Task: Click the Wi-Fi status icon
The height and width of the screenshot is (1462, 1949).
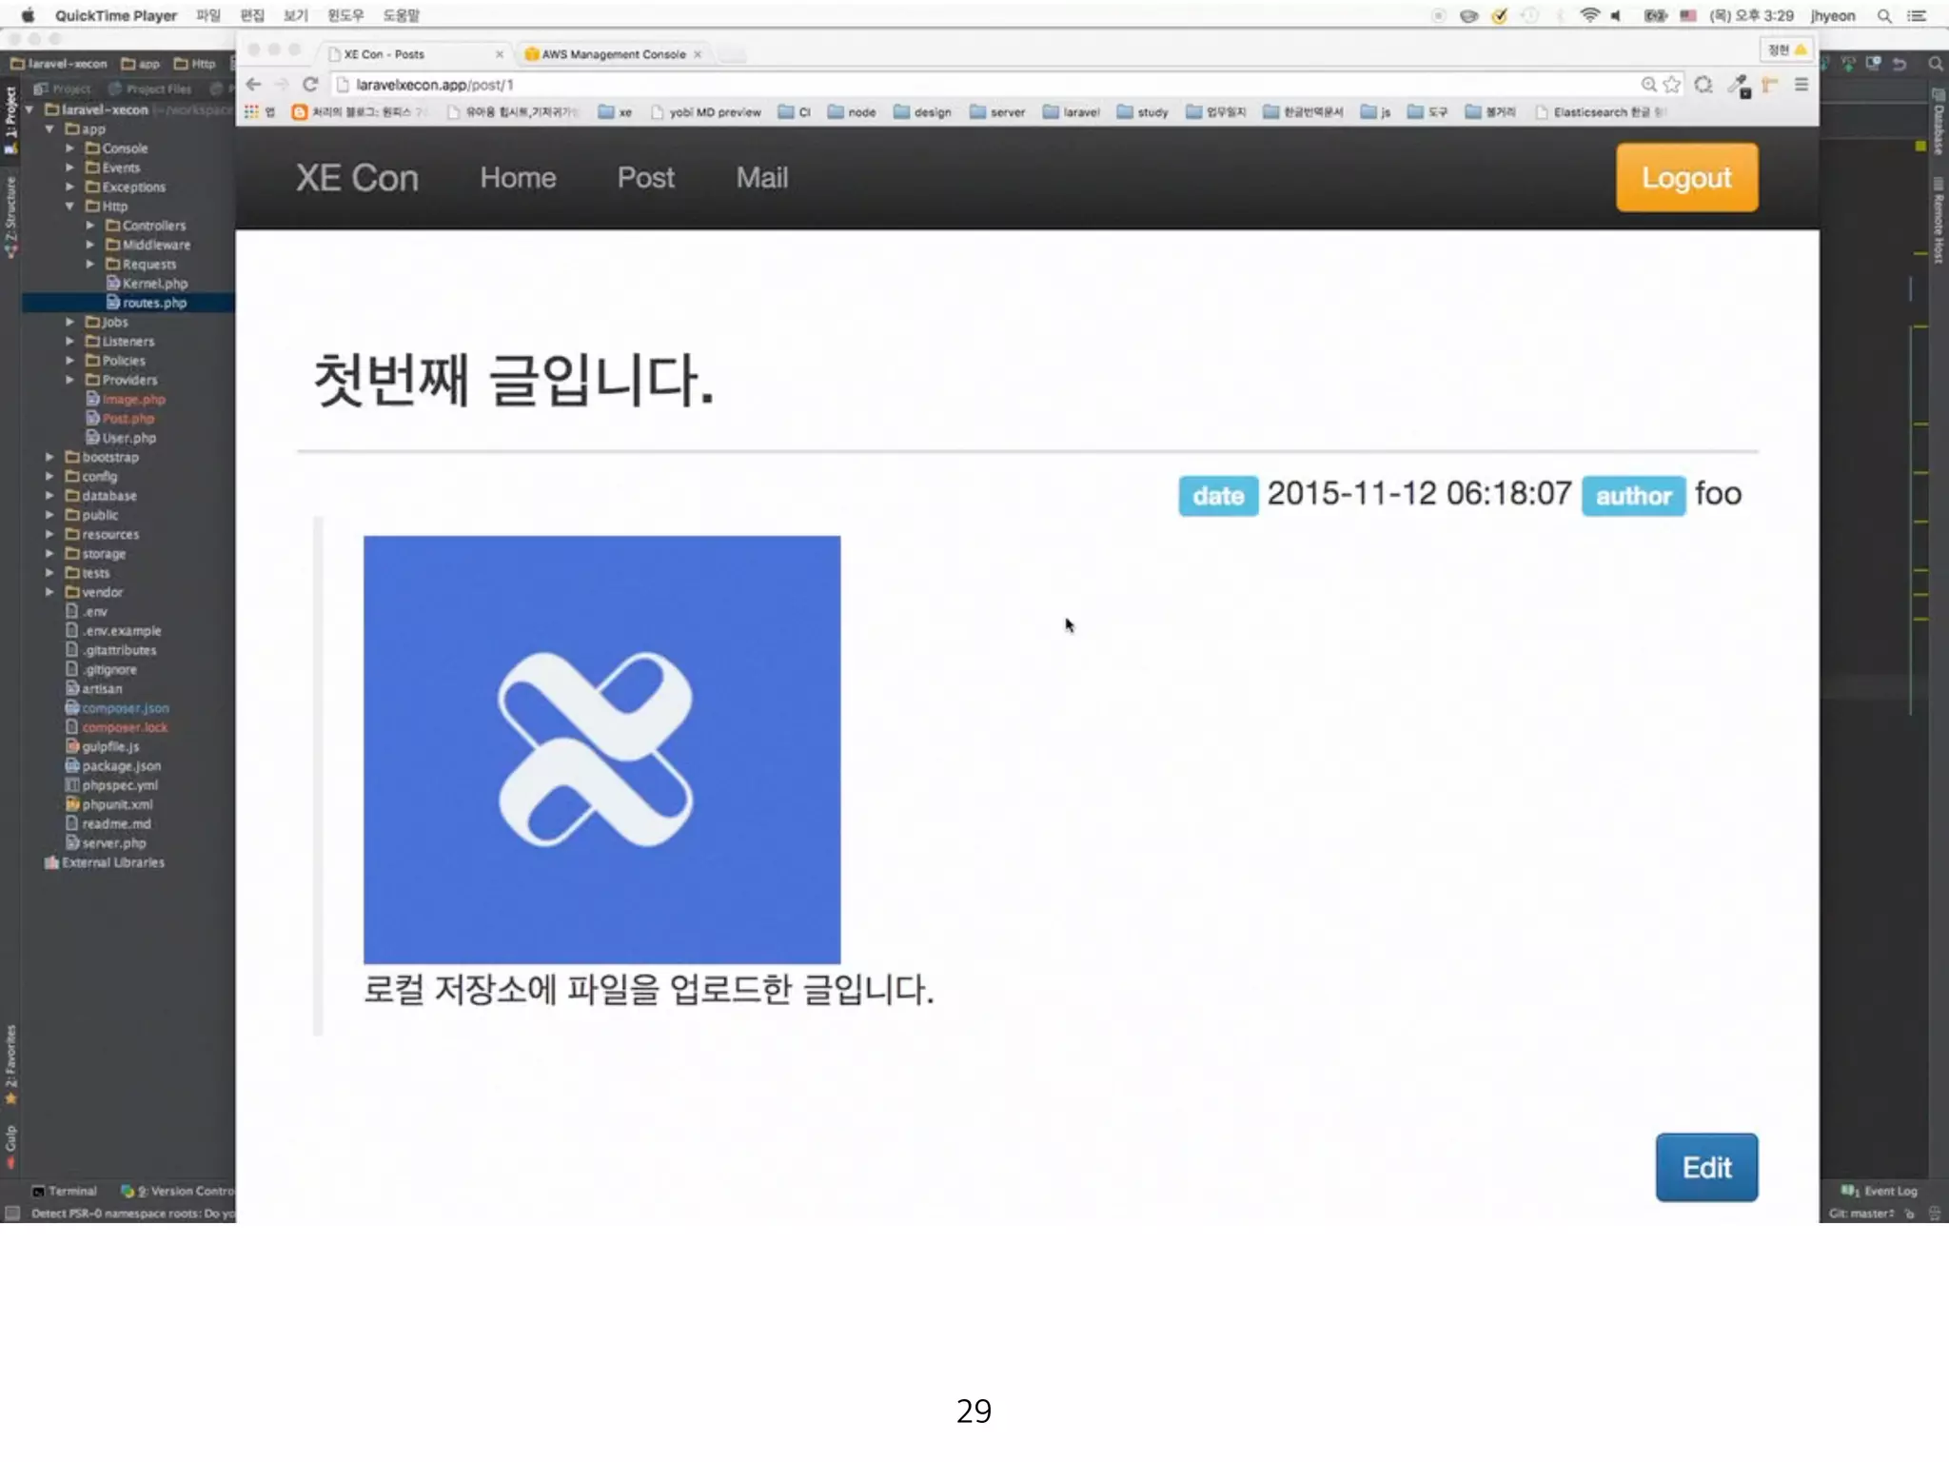Action: (1589, 15)
